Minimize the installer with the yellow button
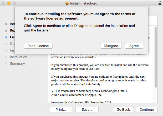Image resolution: width=163 pixels, height=116 pixels. coord(9,3)
